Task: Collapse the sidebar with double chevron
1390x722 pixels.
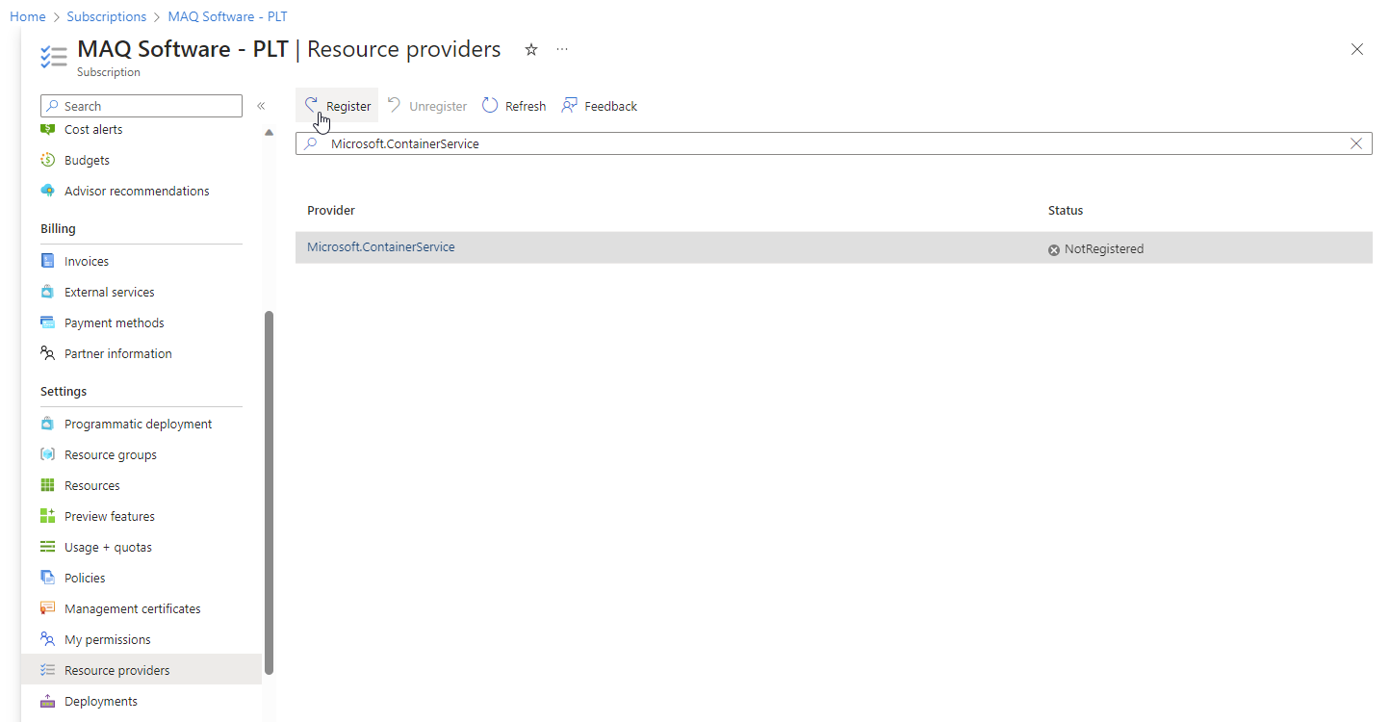Action: tap(261, 106)
